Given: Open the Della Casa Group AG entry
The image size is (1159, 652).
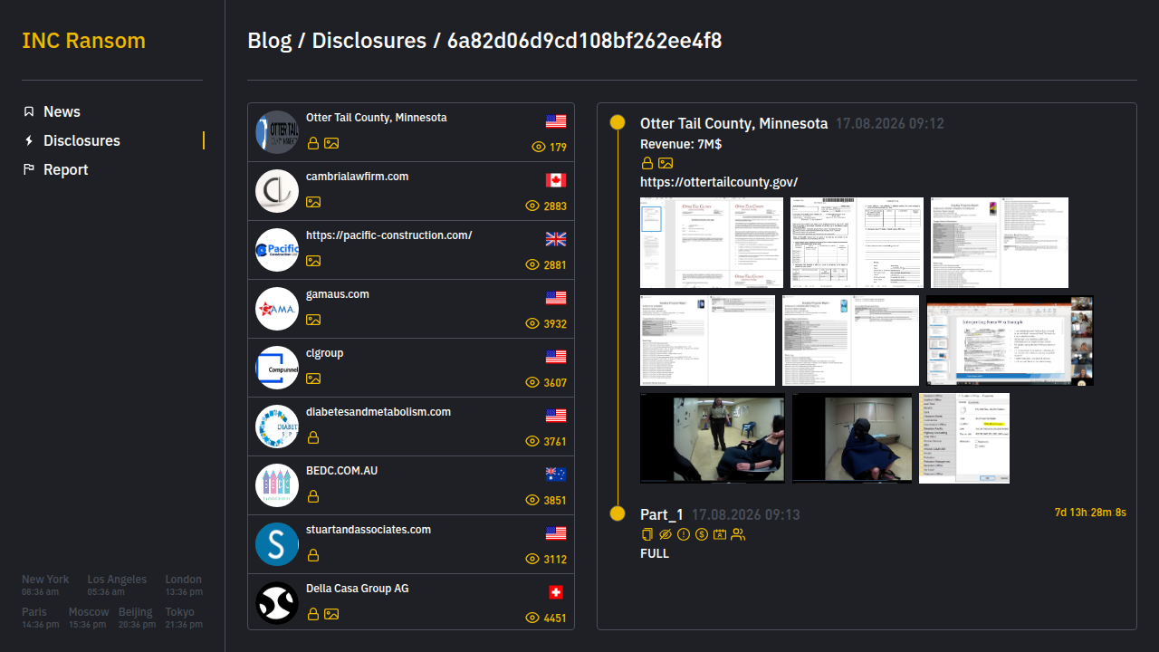Looking at the screenshot, I should (x=411, y=601).
